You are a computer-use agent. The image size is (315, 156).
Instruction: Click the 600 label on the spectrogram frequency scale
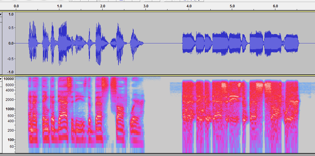[x=11, y=116]
